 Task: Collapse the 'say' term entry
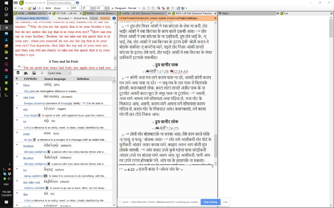tap(17, 108)
